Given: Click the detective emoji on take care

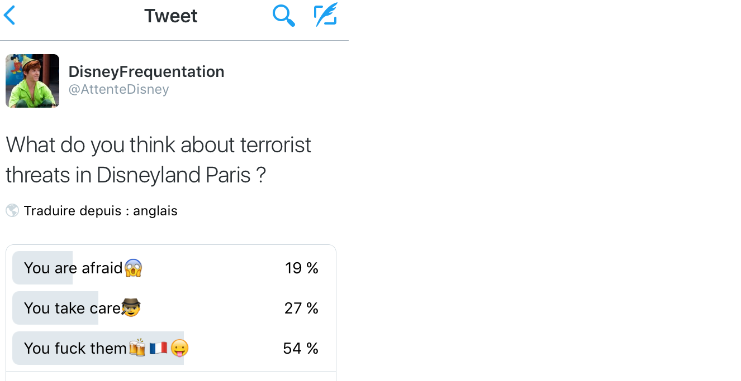Looking at the screenshot, I should click(131, 308).
